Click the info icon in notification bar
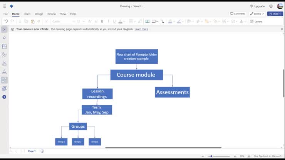Image resolution: width=285 pixels, height=160 pixels. tap(13, 29)
